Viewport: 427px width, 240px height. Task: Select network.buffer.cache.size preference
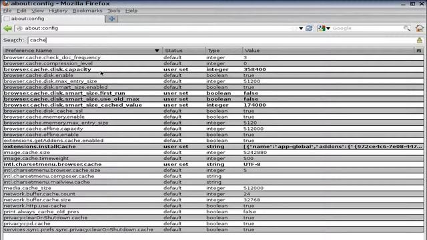tap(213, 200)
